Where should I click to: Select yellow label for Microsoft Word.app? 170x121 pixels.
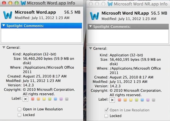click(x=44, y=99)
